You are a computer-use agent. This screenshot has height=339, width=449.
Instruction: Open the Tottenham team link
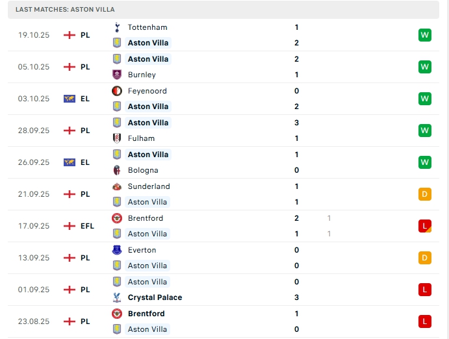click(x=148, y=27)
